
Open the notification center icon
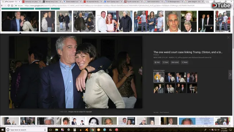tap(230, 130)
